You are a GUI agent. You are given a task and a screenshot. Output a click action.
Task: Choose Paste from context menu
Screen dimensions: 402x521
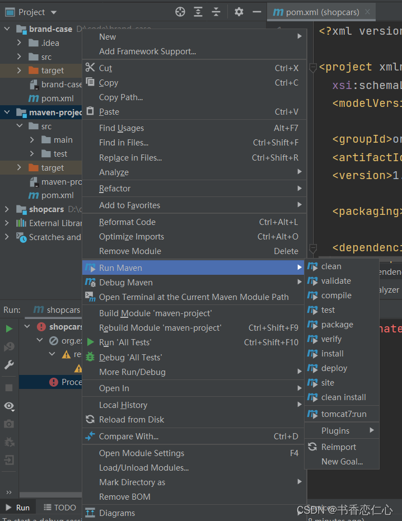click(x=194, y=112)
